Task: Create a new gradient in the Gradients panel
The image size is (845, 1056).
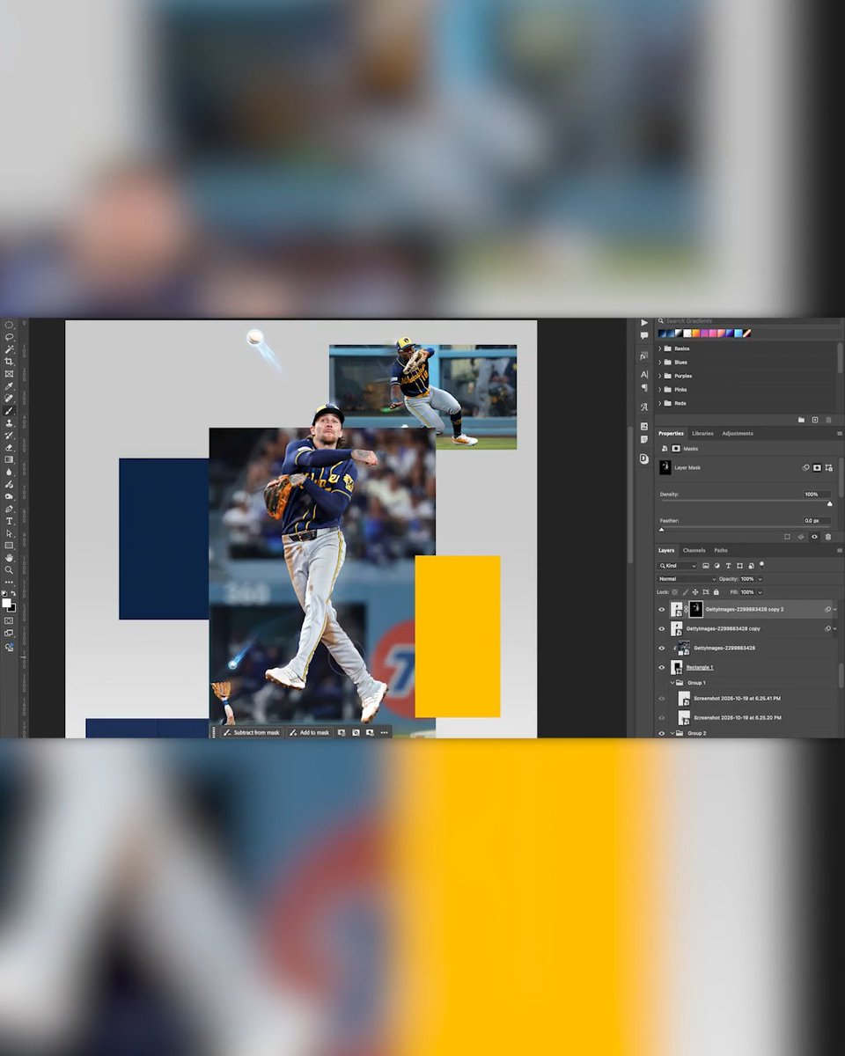Action: click(814, 421)
